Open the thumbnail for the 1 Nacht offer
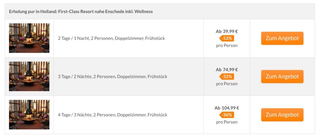 tap(29, 38)
